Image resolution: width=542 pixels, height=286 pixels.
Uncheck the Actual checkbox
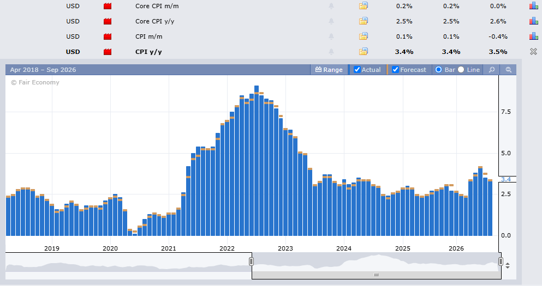click(357, 70)
